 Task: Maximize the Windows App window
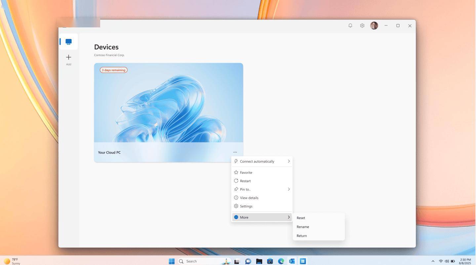tap(398, 26)
